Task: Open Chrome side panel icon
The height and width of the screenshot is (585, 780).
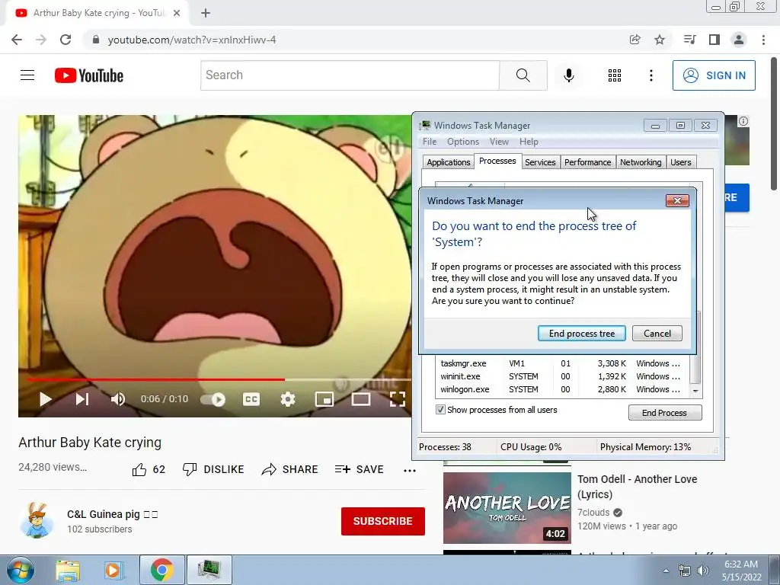Action: [714, 40]
